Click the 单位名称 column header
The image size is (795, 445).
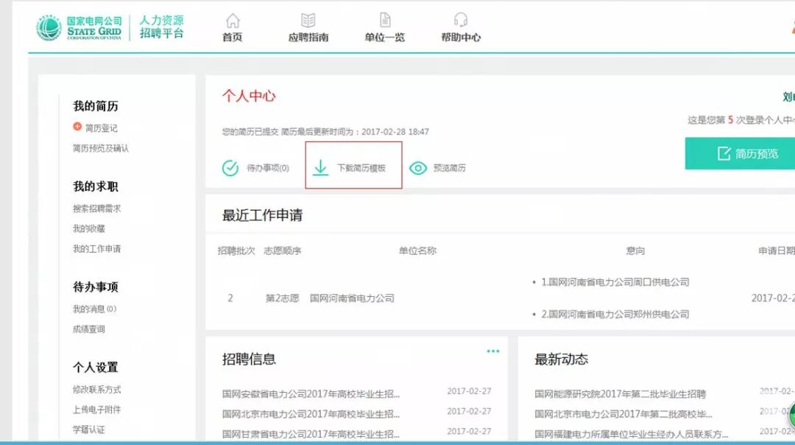[x=417, y=250]
